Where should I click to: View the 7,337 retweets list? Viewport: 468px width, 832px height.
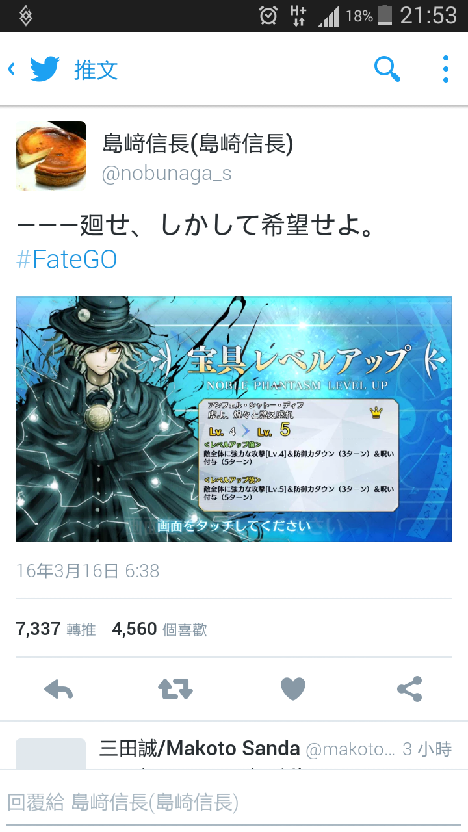56,629
